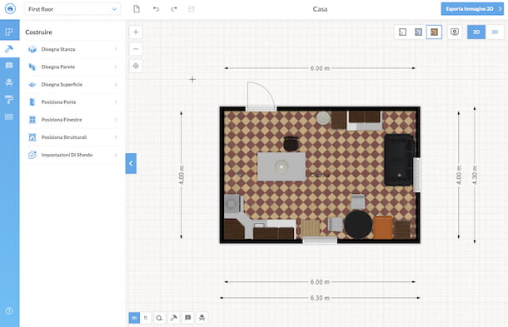The width and height of the screenshot is (508, 327).
Task: Open the Build hammer sidebar tab
Action: 9,49
